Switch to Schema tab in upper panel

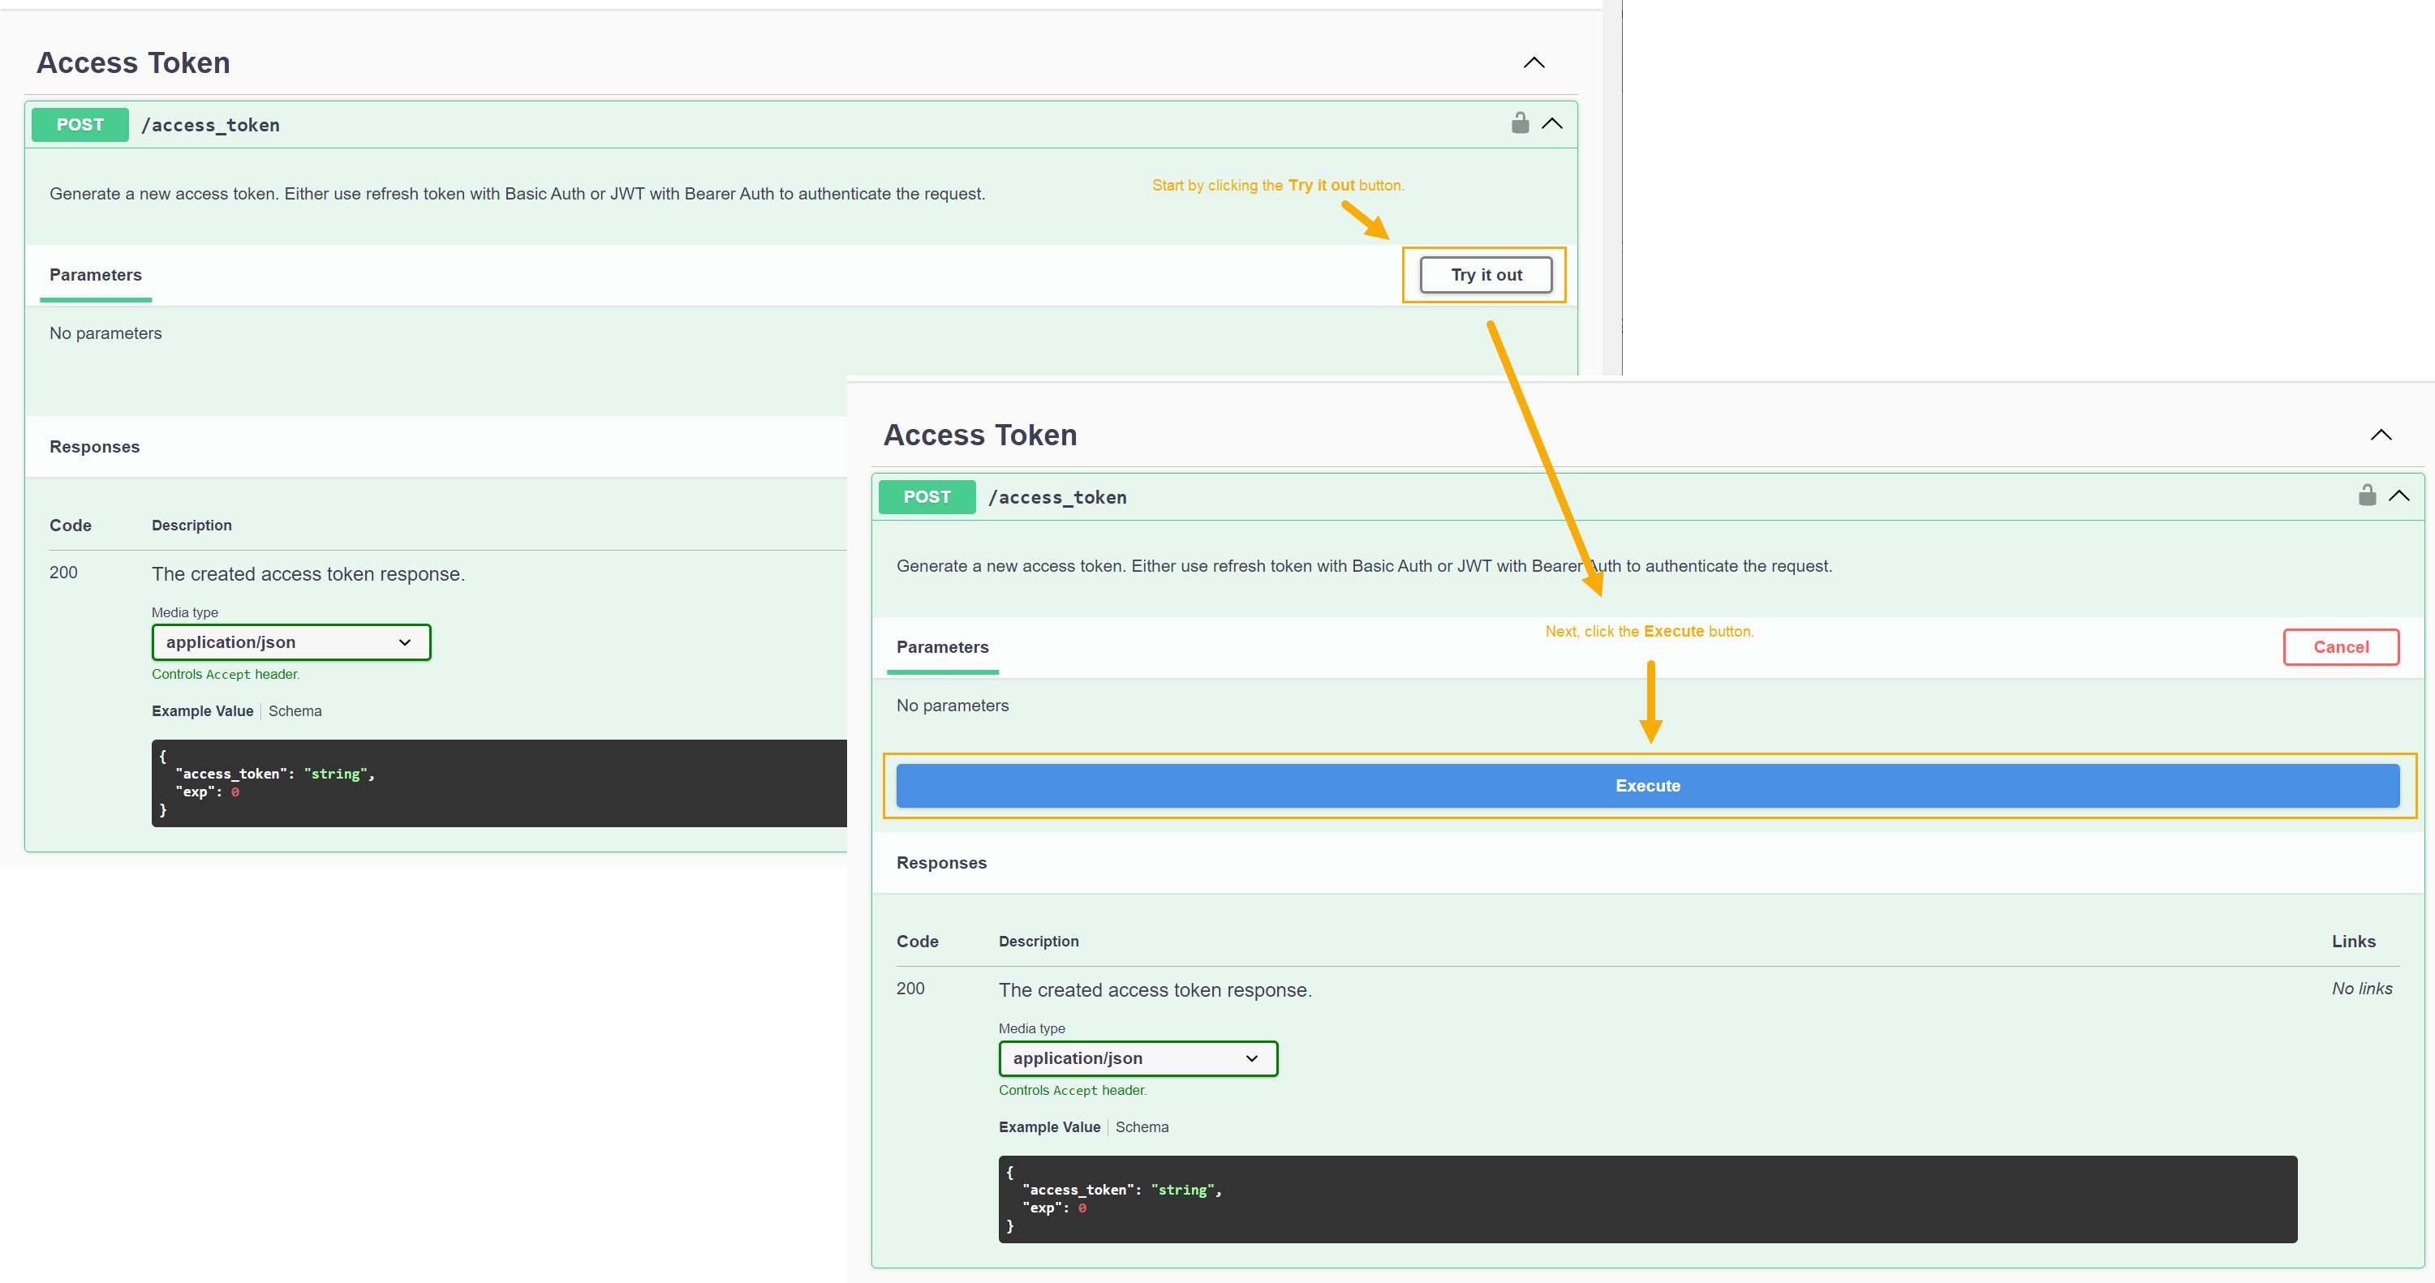tap(295, 711)
